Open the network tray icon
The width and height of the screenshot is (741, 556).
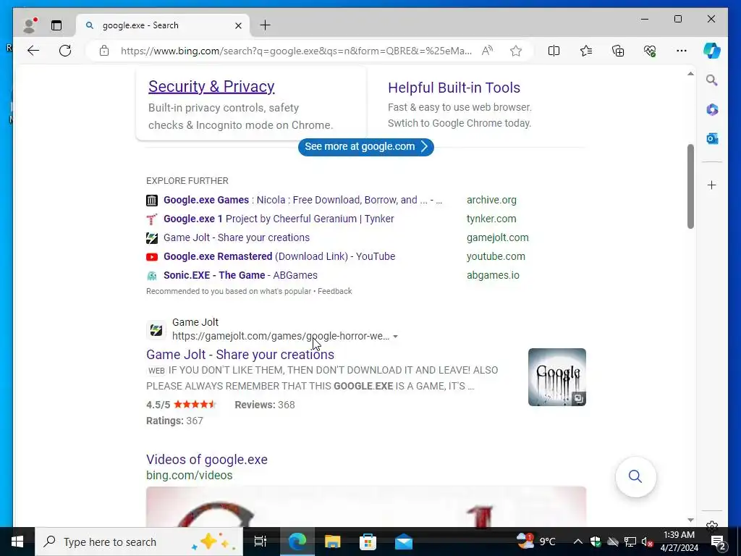click(630, 542)
